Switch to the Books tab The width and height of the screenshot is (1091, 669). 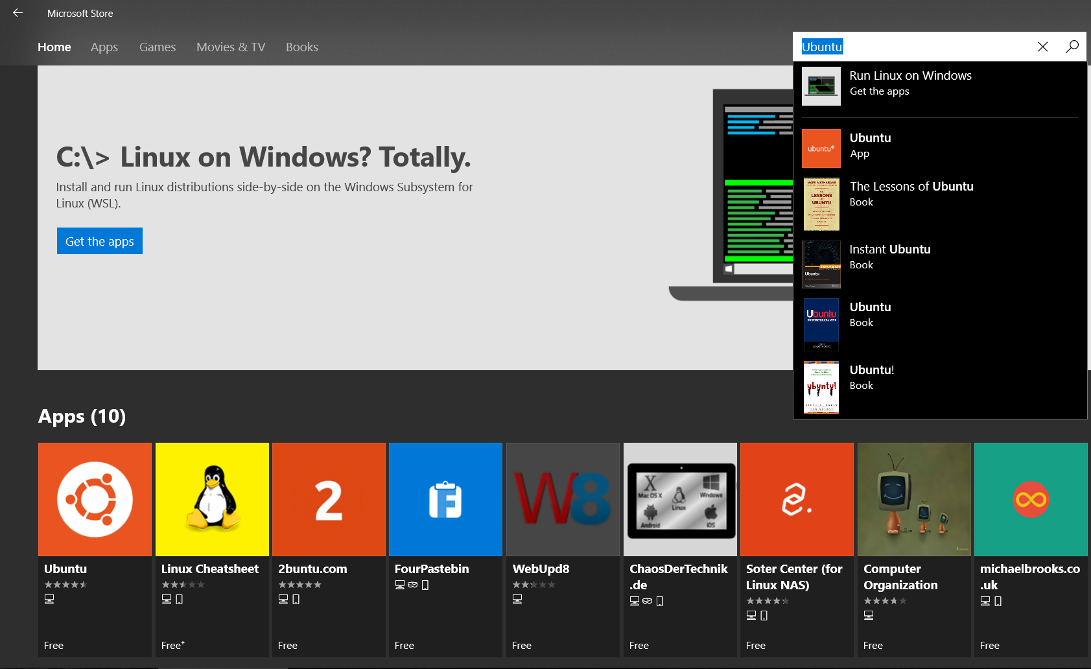(x=302, y=47)
